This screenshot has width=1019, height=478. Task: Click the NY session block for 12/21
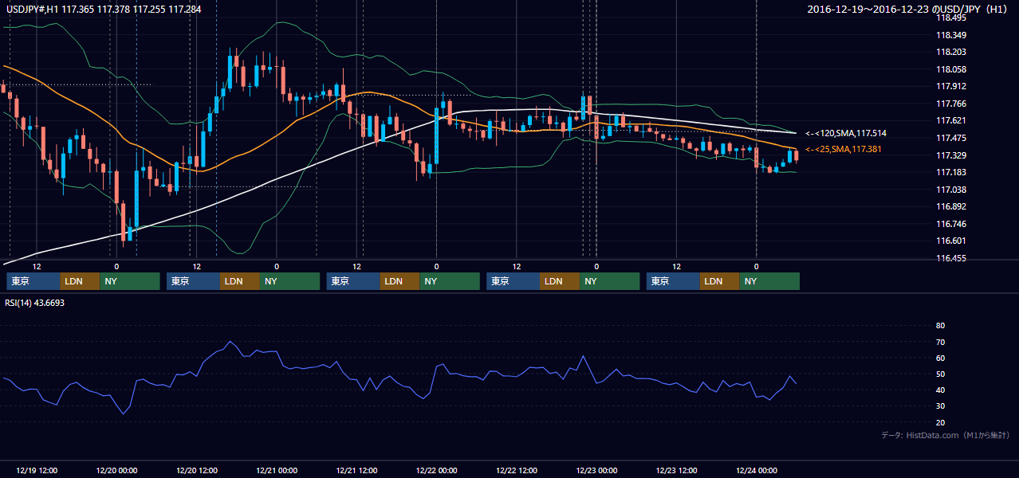tap(450, 281)
